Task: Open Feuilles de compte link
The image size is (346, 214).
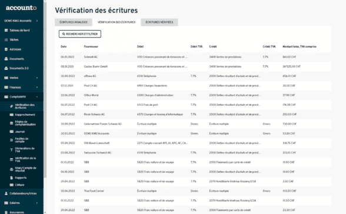Action: (22, 140)
